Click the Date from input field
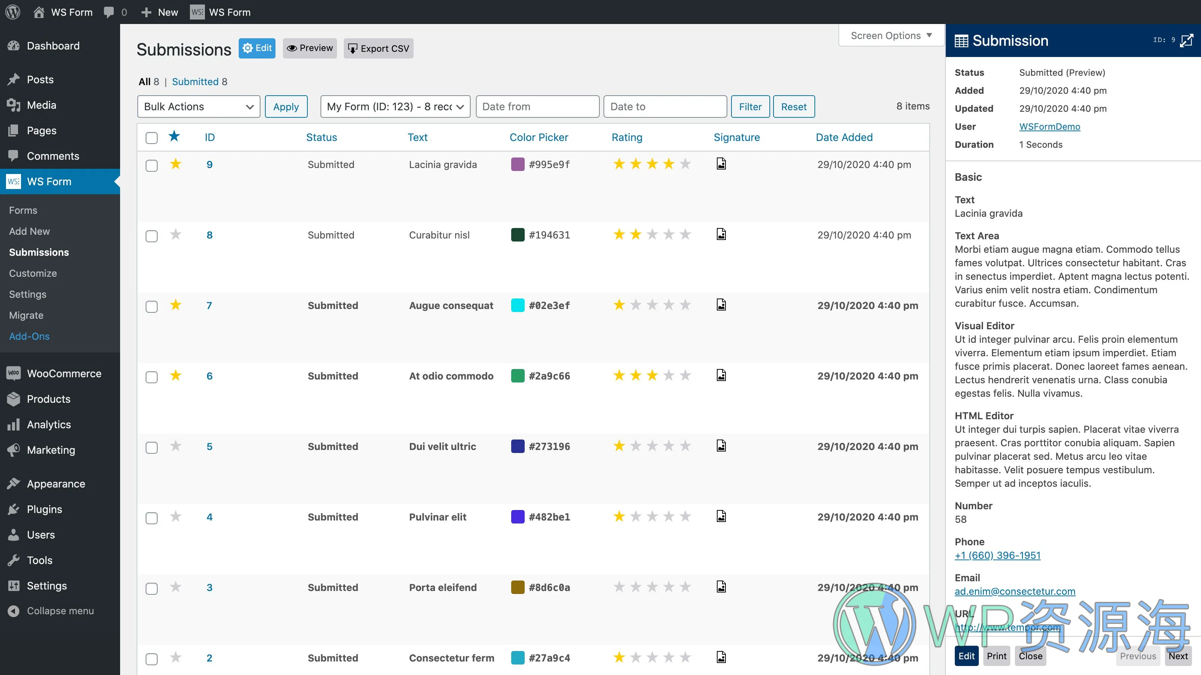The width and height of the screenshot is (1201, 675). (x=537, y=106)
